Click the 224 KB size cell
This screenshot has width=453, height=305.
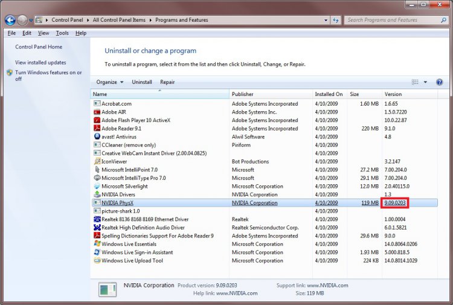[x=371, y=260]
